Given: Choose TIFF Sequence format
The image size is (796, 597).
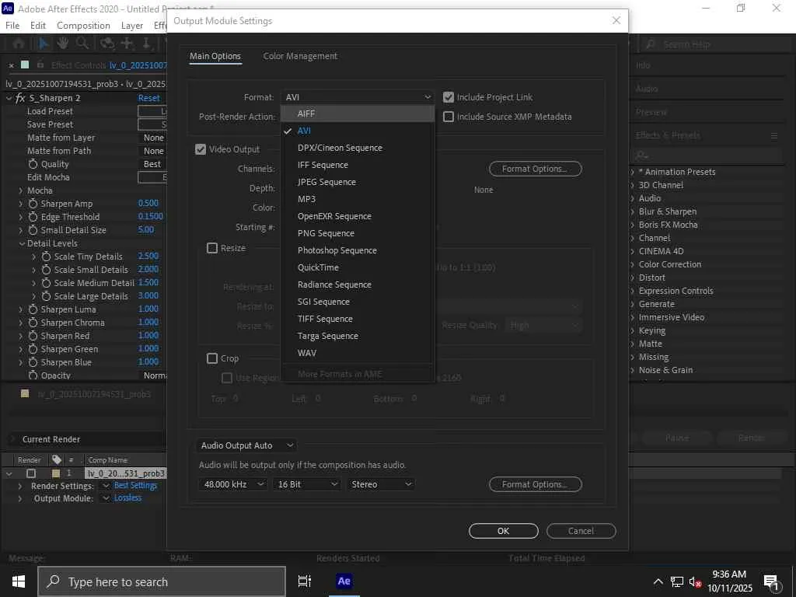Looking at the screenshot, I should (358, 319).
